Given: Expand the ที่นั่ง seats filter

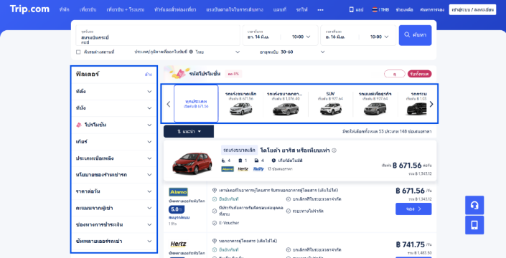Looking at the screenshot, I should (113, 108).
